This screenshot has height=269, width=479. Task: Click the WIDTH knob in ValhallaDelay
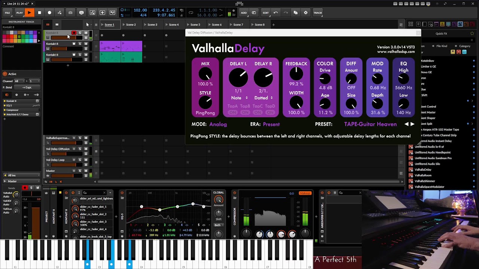pos(296,103)
